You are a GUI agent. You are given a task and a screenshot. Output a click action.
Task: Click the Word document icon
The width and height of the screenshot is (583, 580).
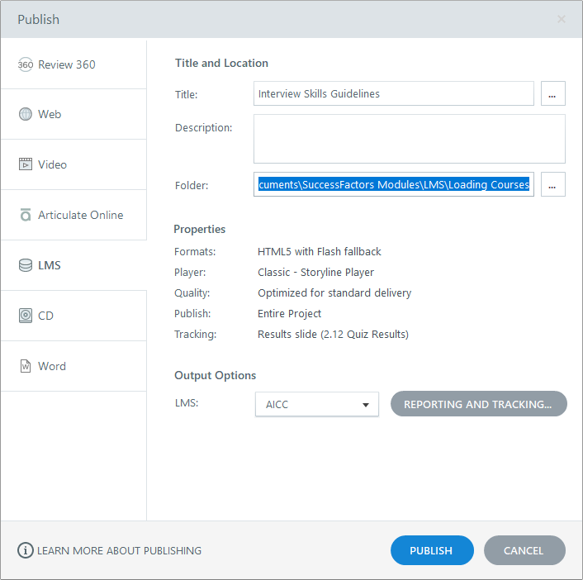pos(26,366)
